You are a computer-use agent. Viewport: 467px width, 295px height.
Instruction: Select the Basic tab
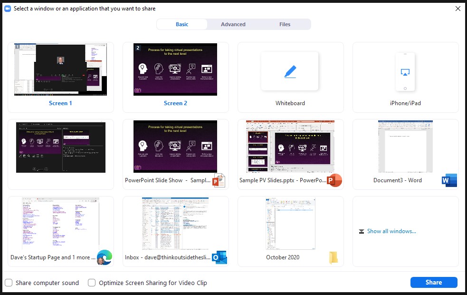click(182, 24)
